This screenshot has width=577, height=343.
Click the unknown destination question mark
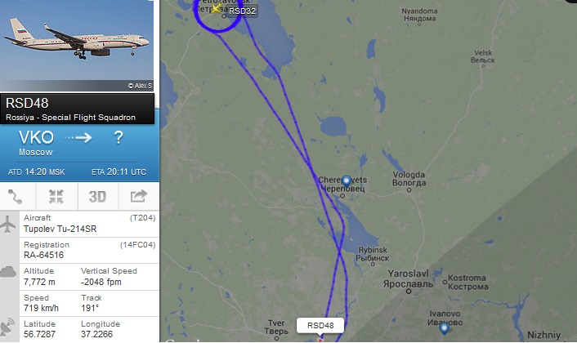[x=119, y=137]
